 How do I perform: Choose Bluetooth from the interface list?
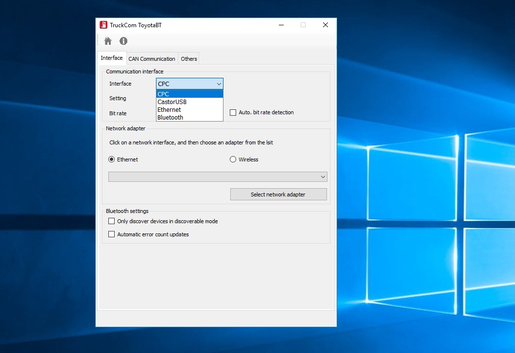point(171,118)
